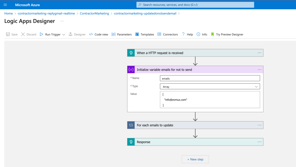Click arrow between For each and Response

click(x=195, y=133)
